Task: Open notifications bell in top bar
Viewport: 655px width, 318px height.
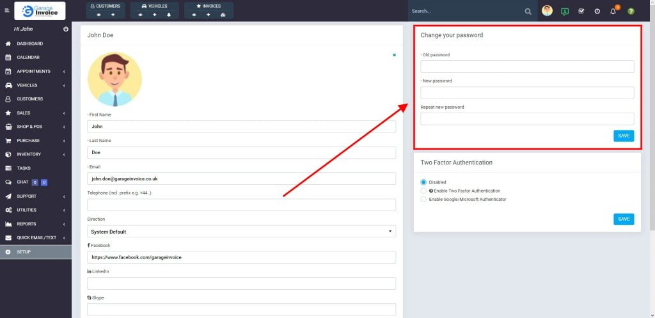Action: tap(613, 11)
